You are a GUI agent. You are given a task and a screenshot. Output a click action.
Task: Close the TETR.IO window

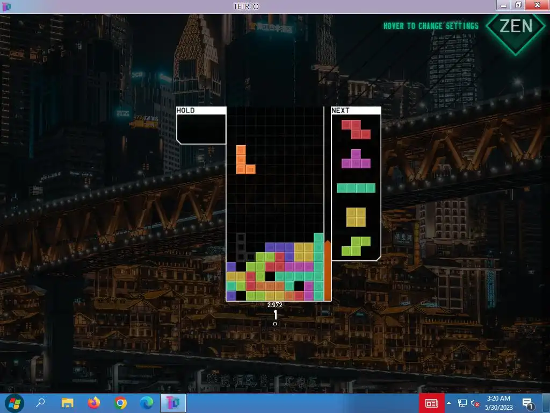click(537, 5)
